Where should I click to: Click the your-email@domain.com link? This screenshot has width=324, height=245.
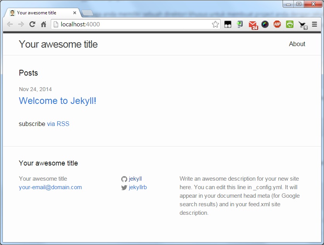(50, 187)
